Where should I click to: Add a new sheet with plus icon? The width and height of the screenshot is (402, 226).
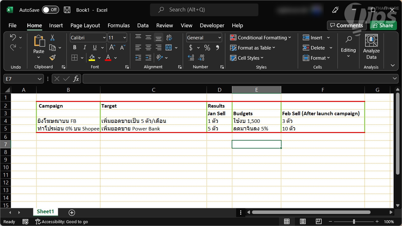point(72,212)
